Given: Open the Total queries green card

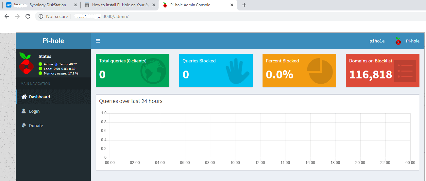Looking at the screenshot, I should (x=132, y=71).
